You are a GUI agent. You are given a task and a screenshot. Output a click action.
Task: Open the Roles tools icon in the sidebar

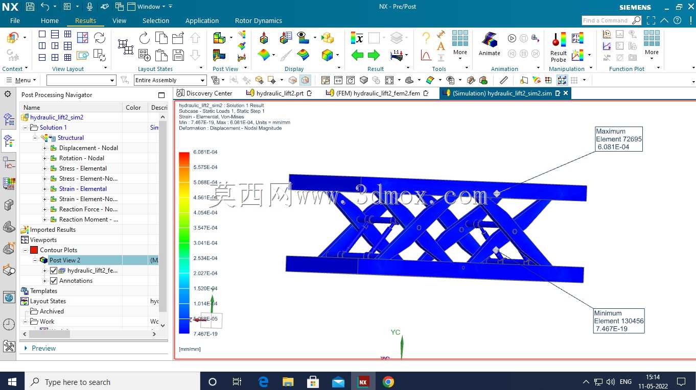9,346
